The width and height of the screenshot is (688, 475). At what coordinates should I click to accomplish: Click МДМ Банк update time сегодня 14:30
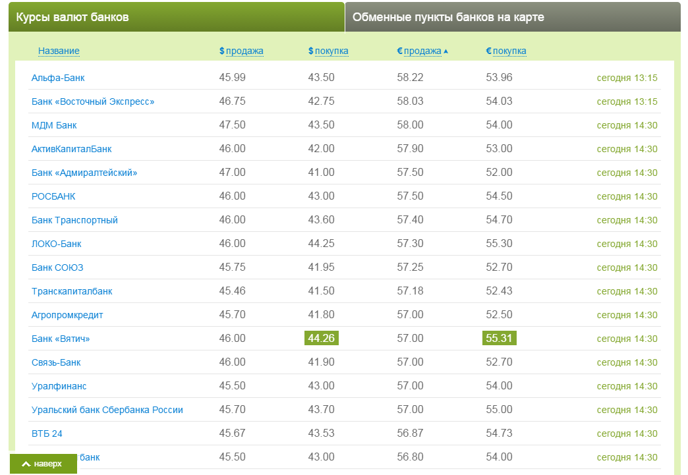627,125
